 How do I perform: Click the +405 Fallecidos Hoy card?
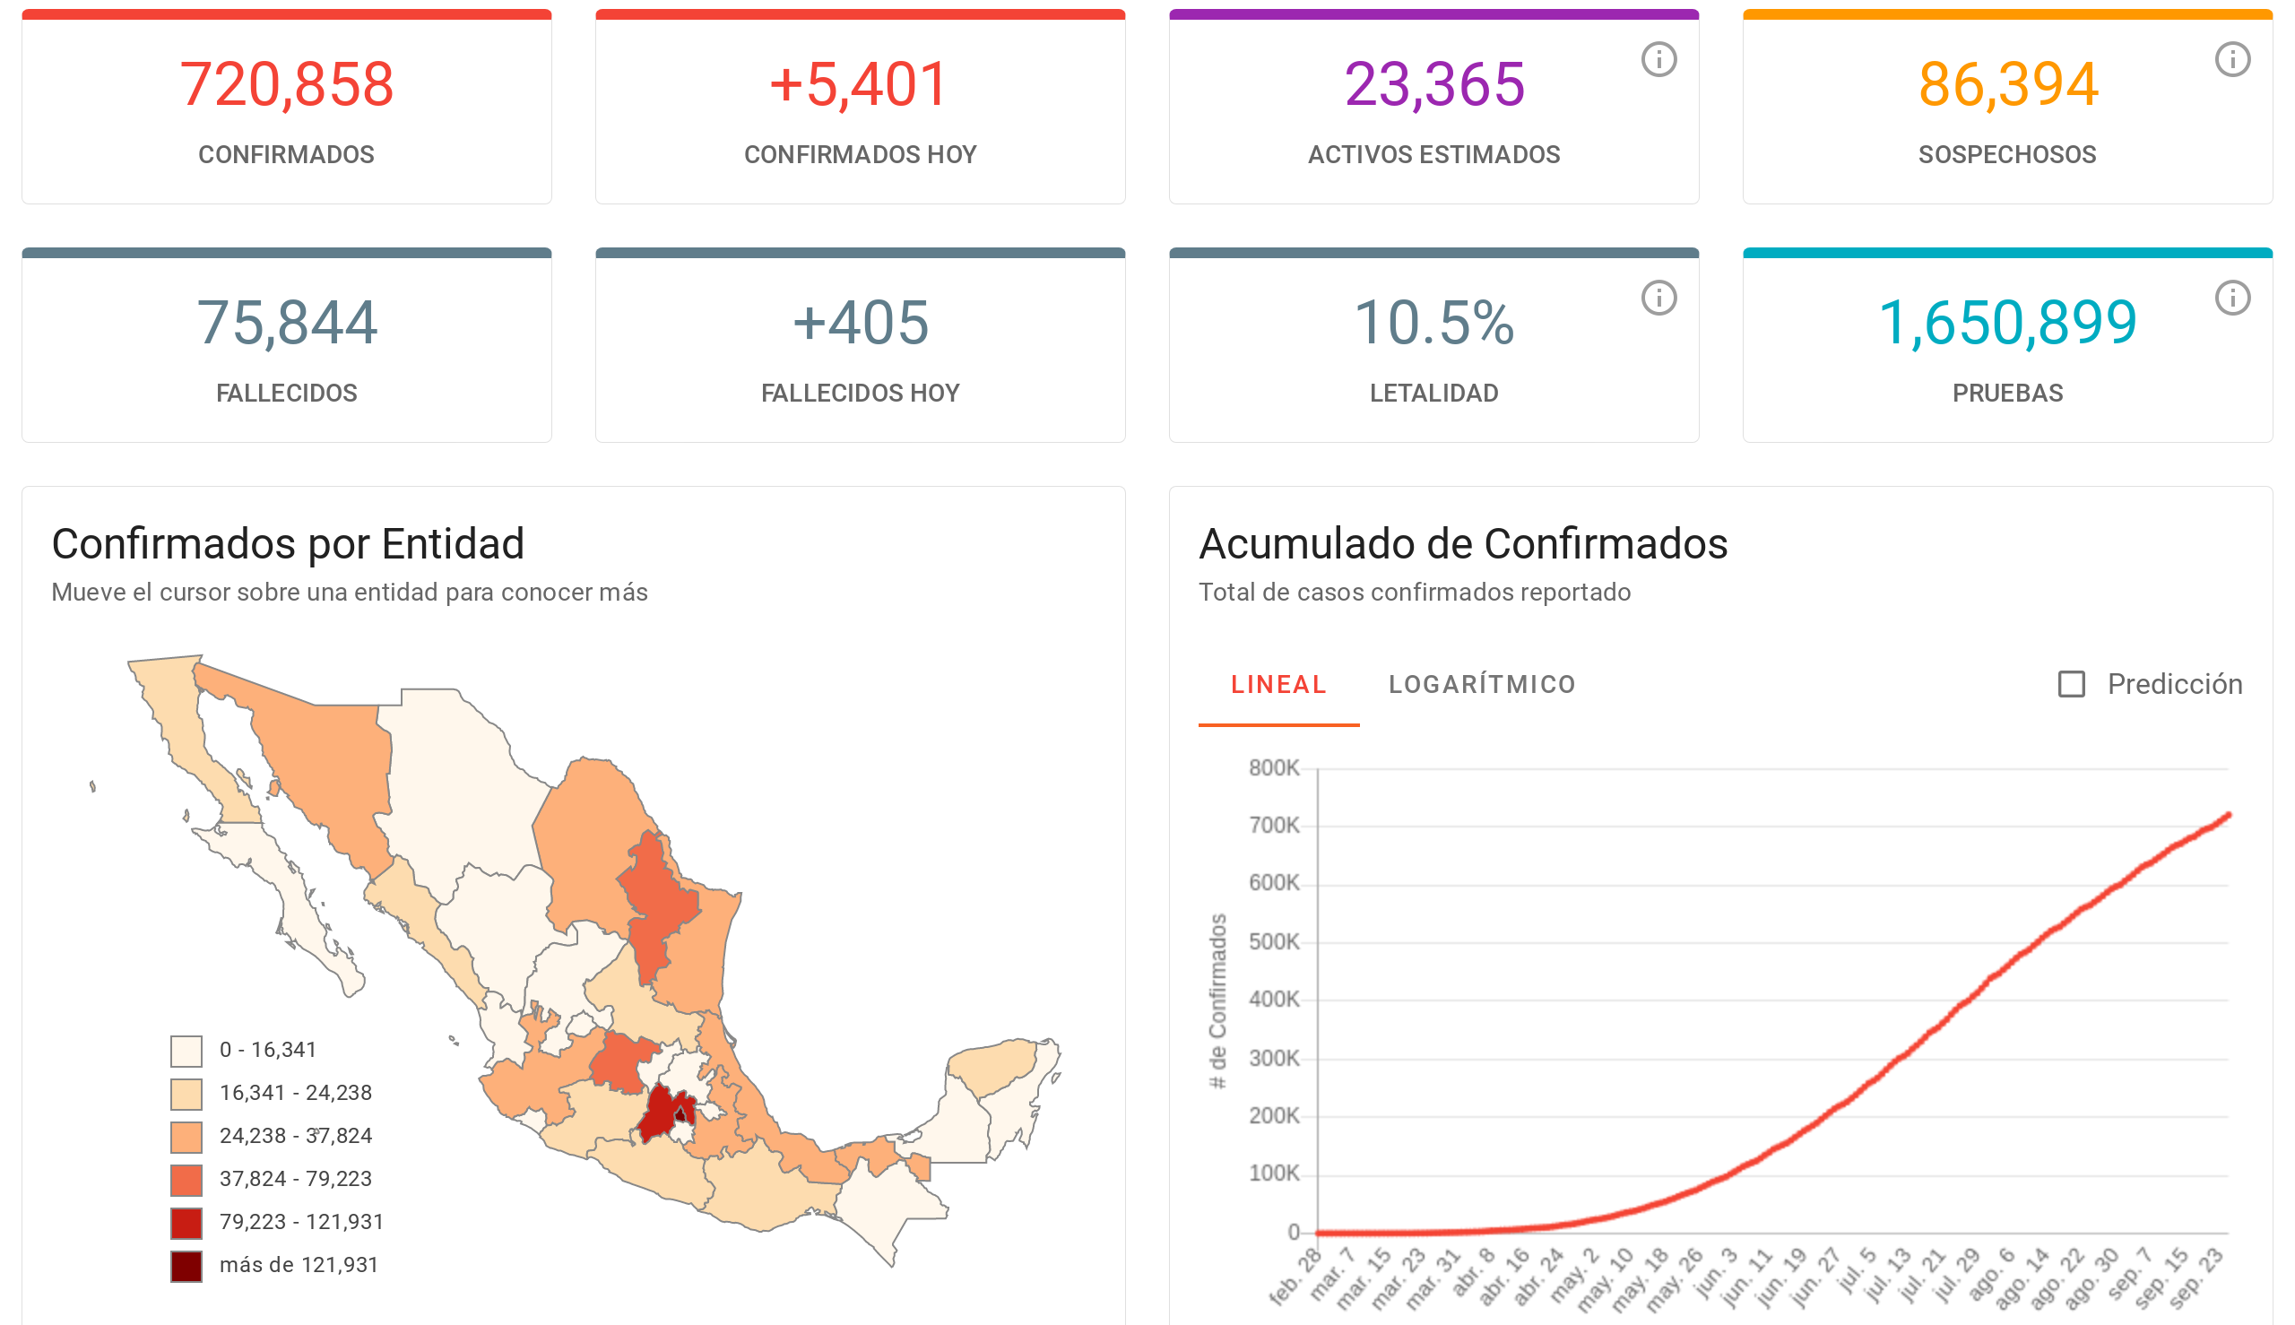click(860, 346)
